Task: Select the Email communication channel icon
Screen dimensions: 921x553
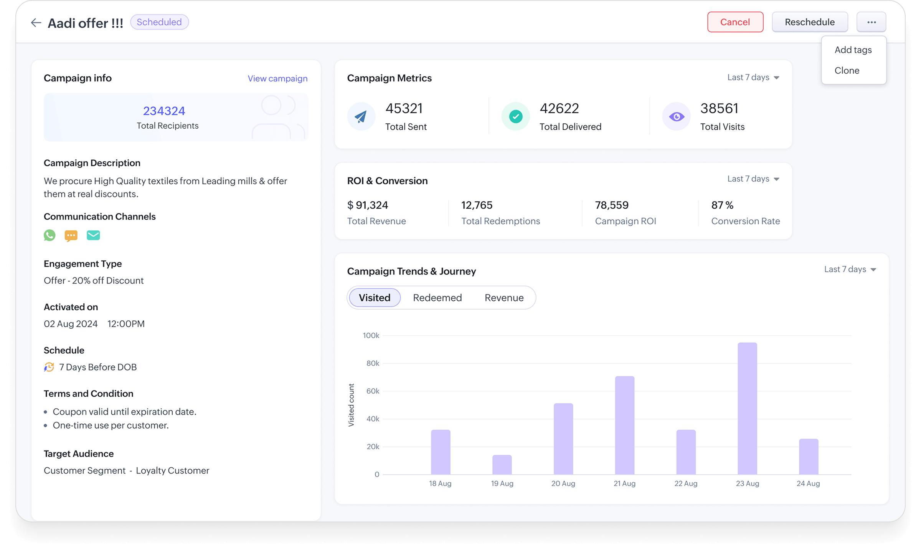Action: point(93,235)
